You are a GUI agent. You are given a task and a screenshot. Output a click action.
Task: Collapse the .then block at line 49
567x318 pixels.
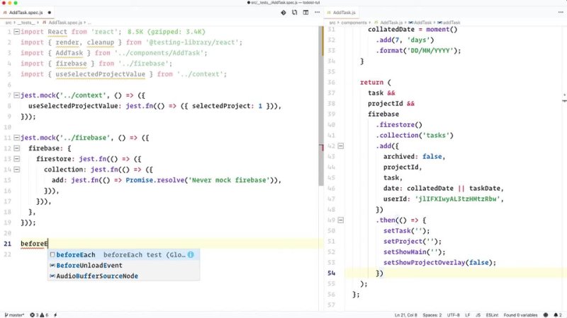[x=341, y=220]
